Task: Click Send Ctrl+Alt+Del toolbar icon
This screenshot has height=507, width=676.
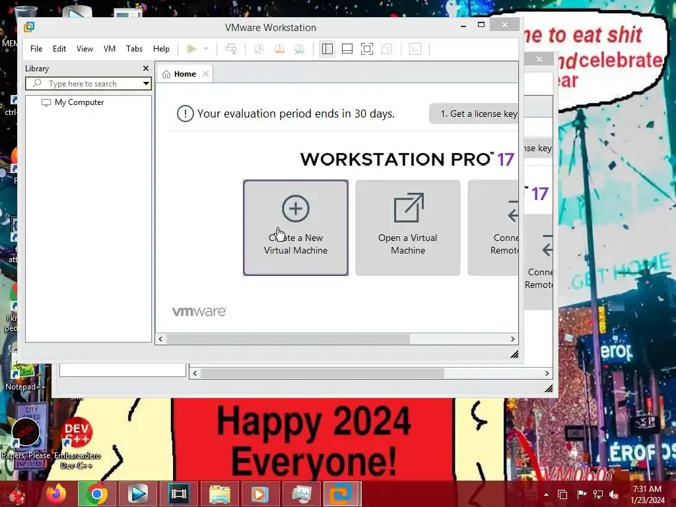Action: click(231, 49)
